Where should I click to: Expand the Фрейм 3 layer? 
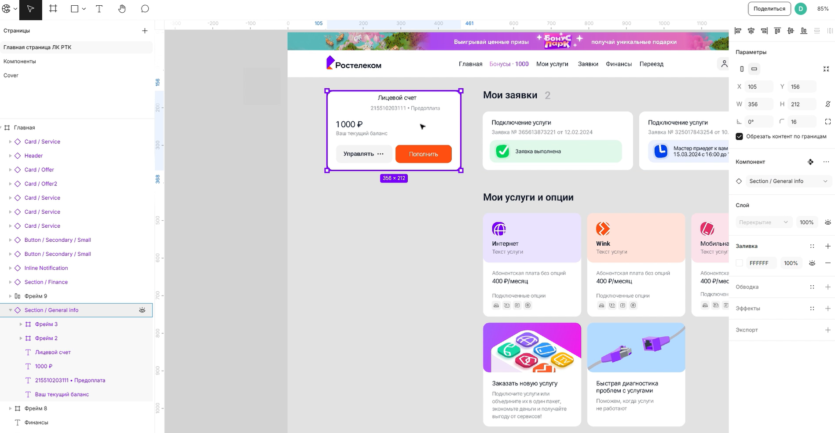(21, 324)
